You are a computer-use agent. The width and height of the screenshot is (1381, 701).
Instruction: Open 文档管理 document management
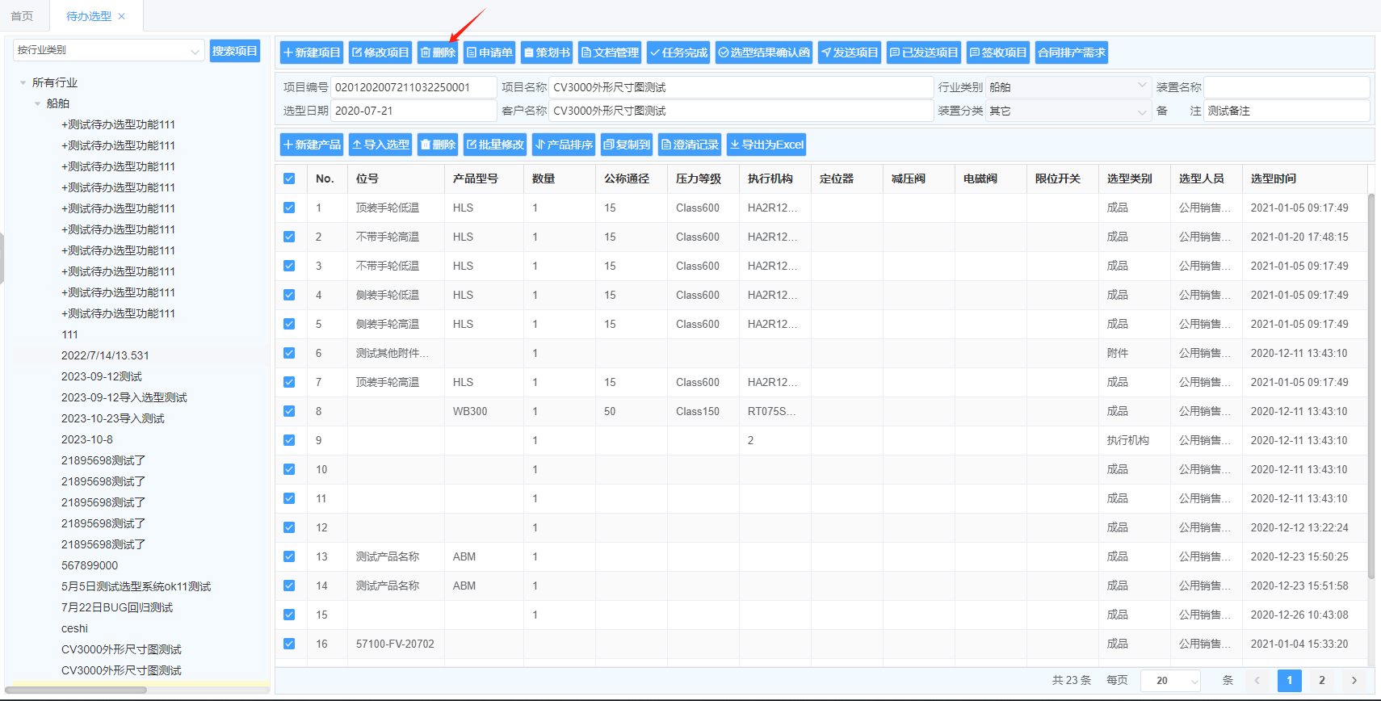point(610,52)
